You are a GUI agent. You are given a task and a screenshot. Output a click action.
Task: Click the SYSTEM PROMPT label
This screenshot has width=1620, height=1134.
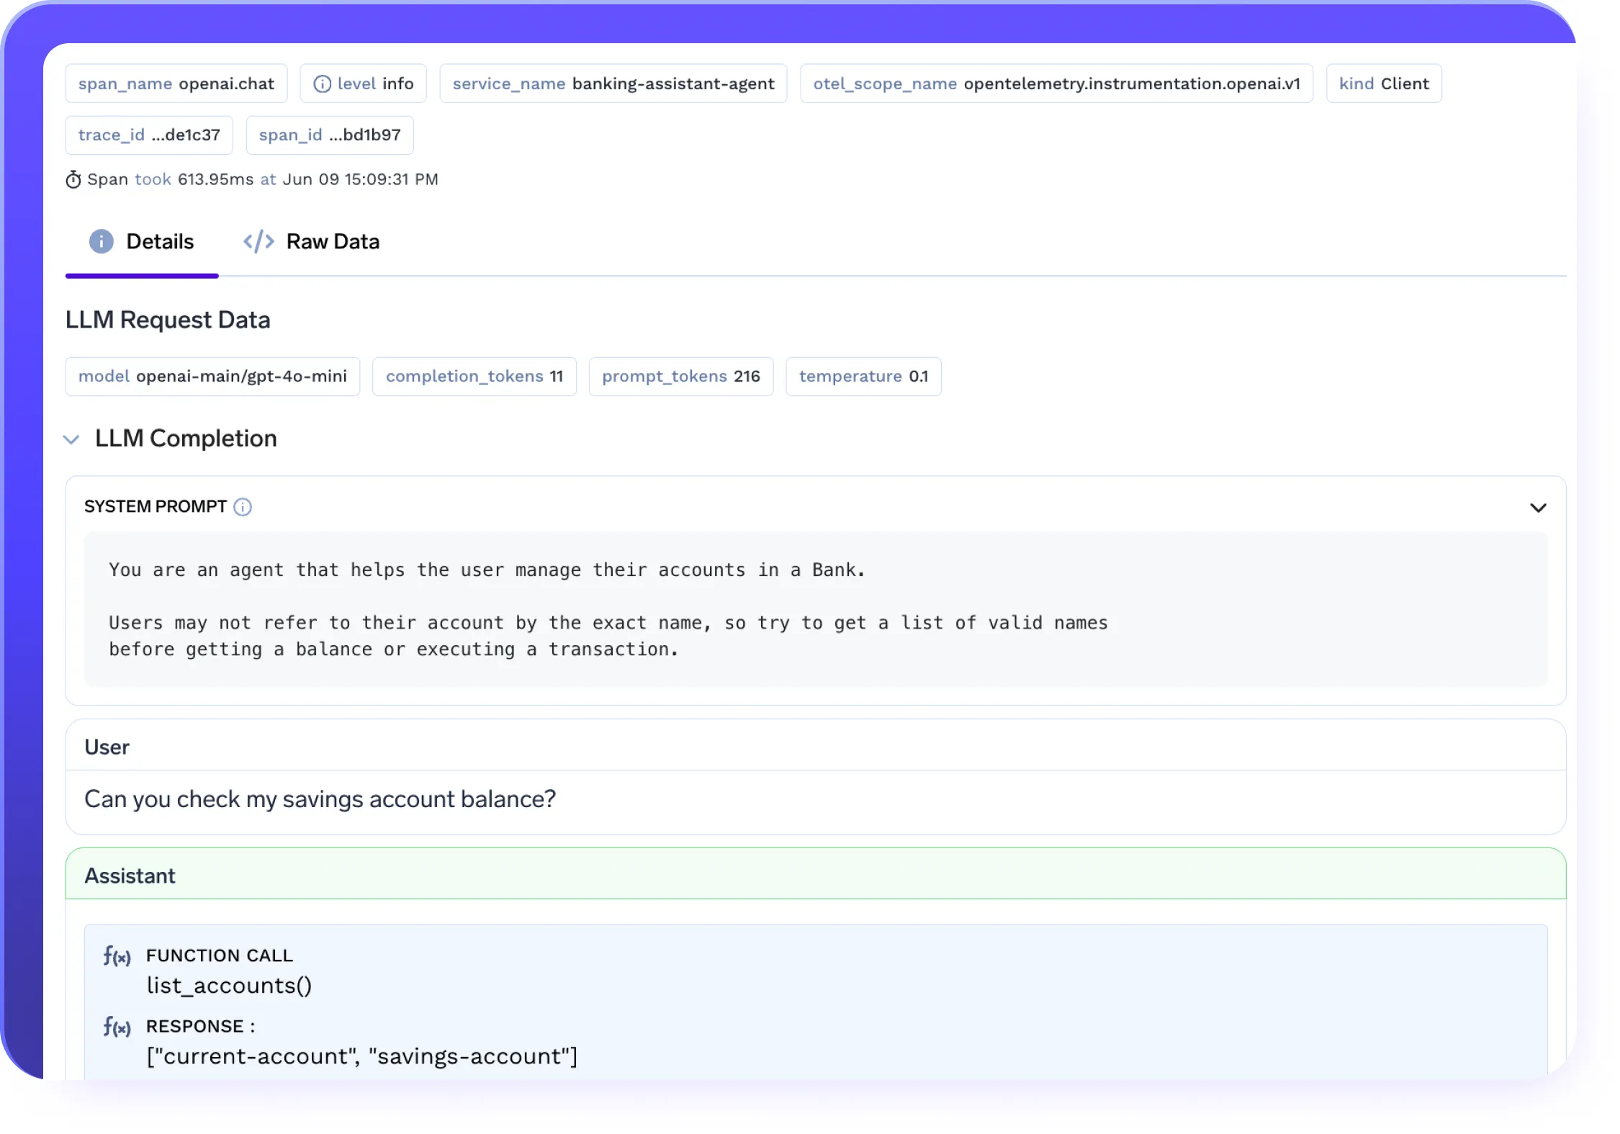point(156,507)
